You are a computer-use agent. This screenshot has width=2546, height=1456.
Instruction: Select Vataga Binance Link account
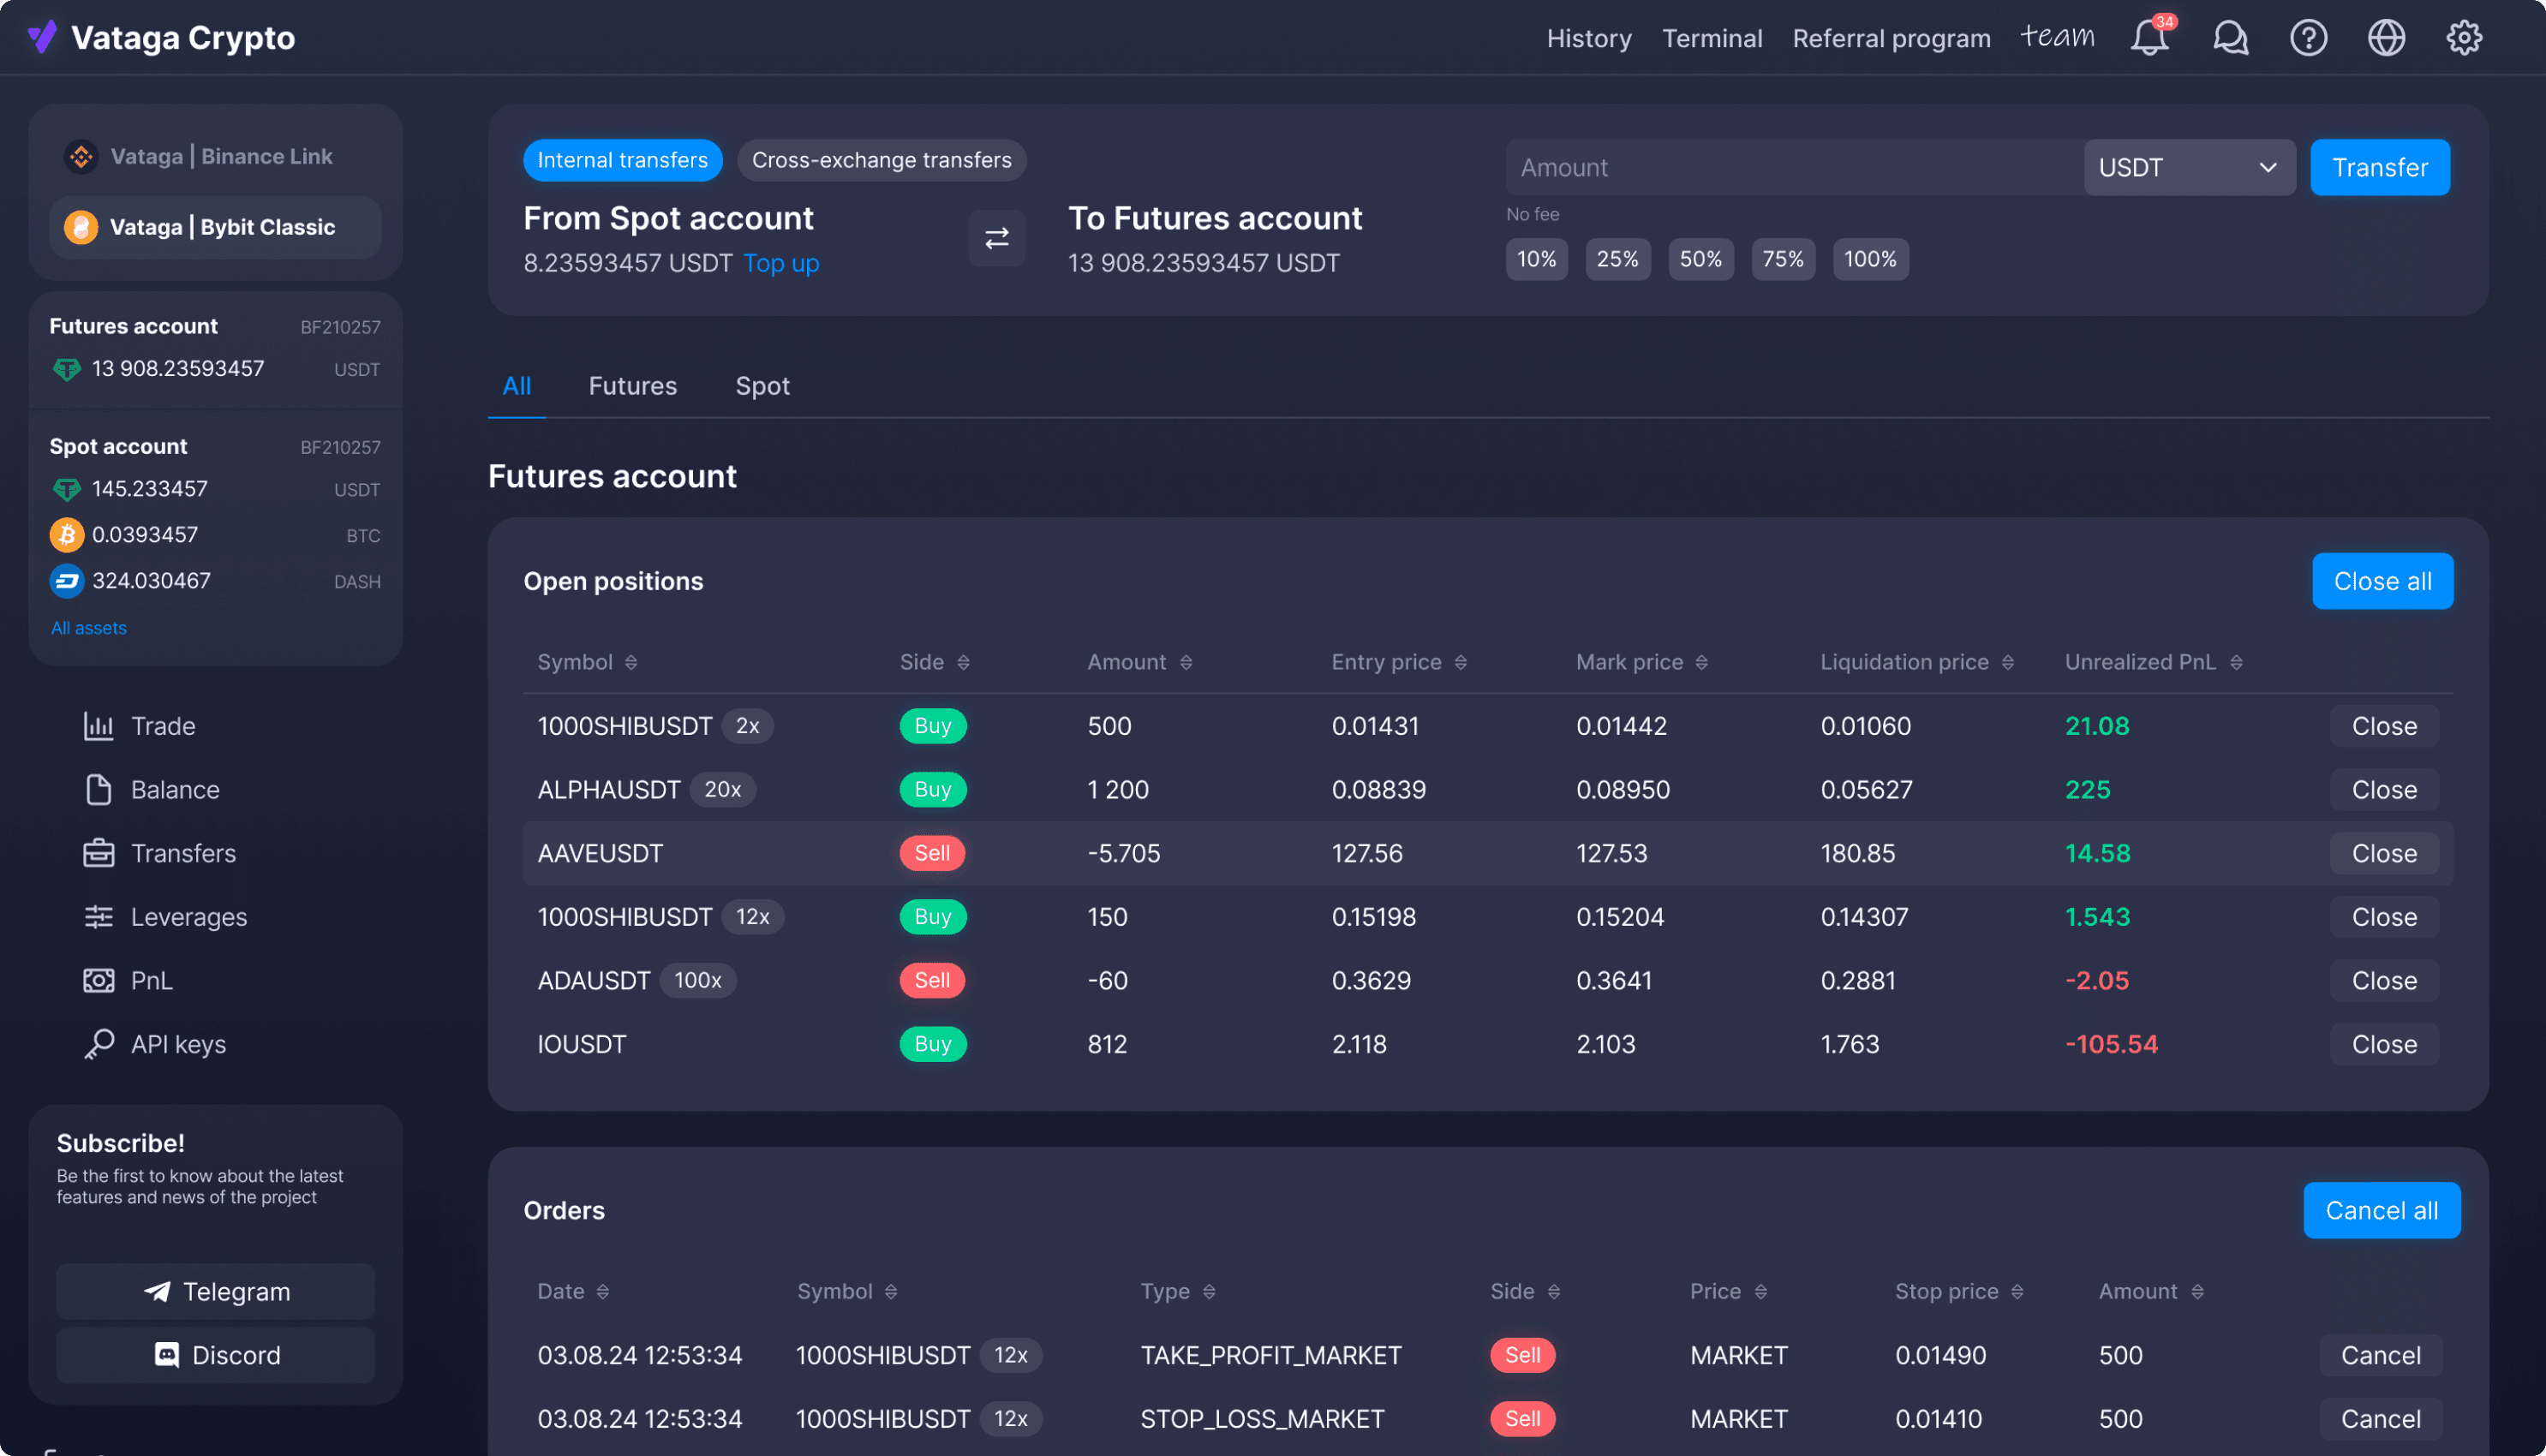pyautogui.click(x=215, y=156)
